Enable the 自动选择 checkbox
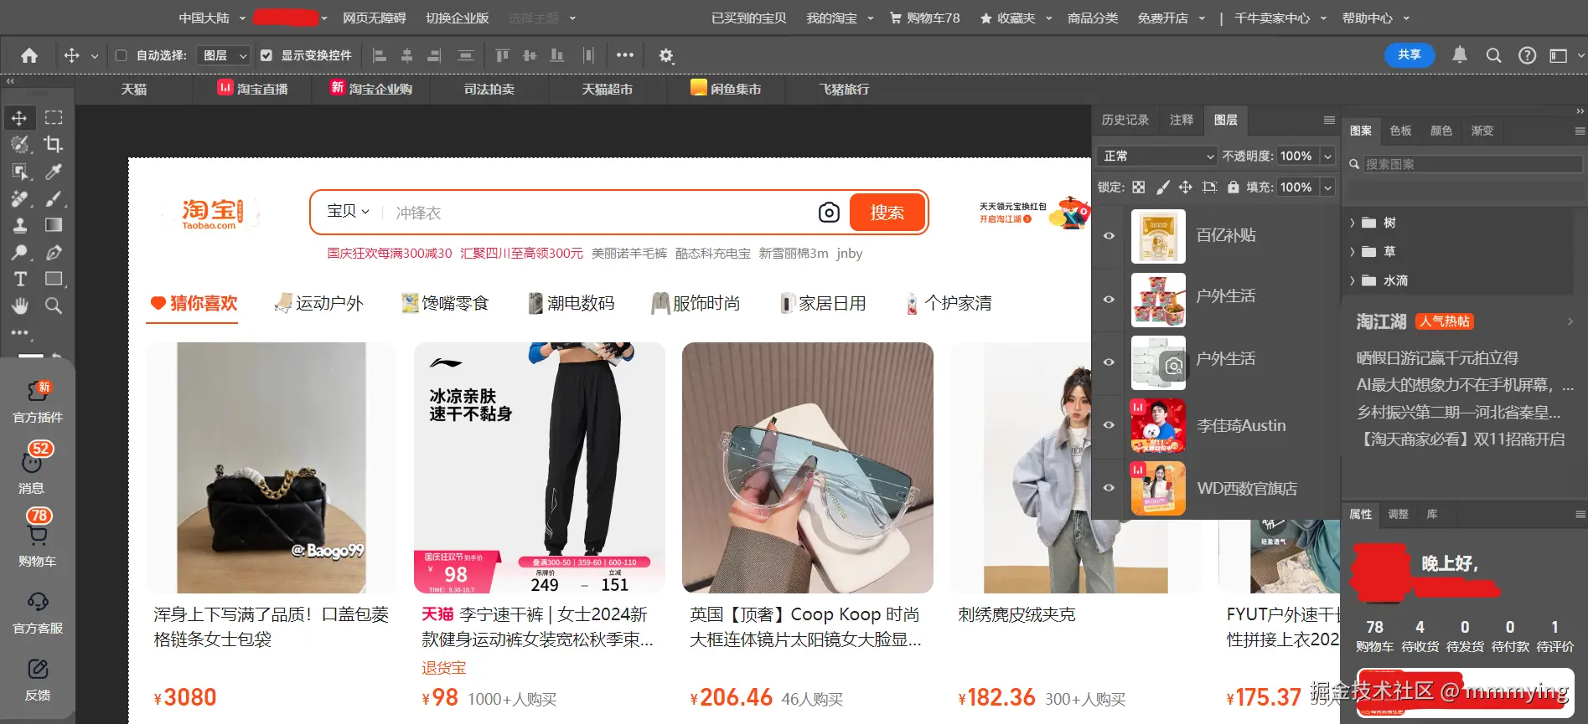 point(122,55)
